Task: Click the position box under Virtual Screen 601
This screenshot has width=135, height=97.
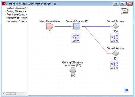Action: tap(115, 65)
